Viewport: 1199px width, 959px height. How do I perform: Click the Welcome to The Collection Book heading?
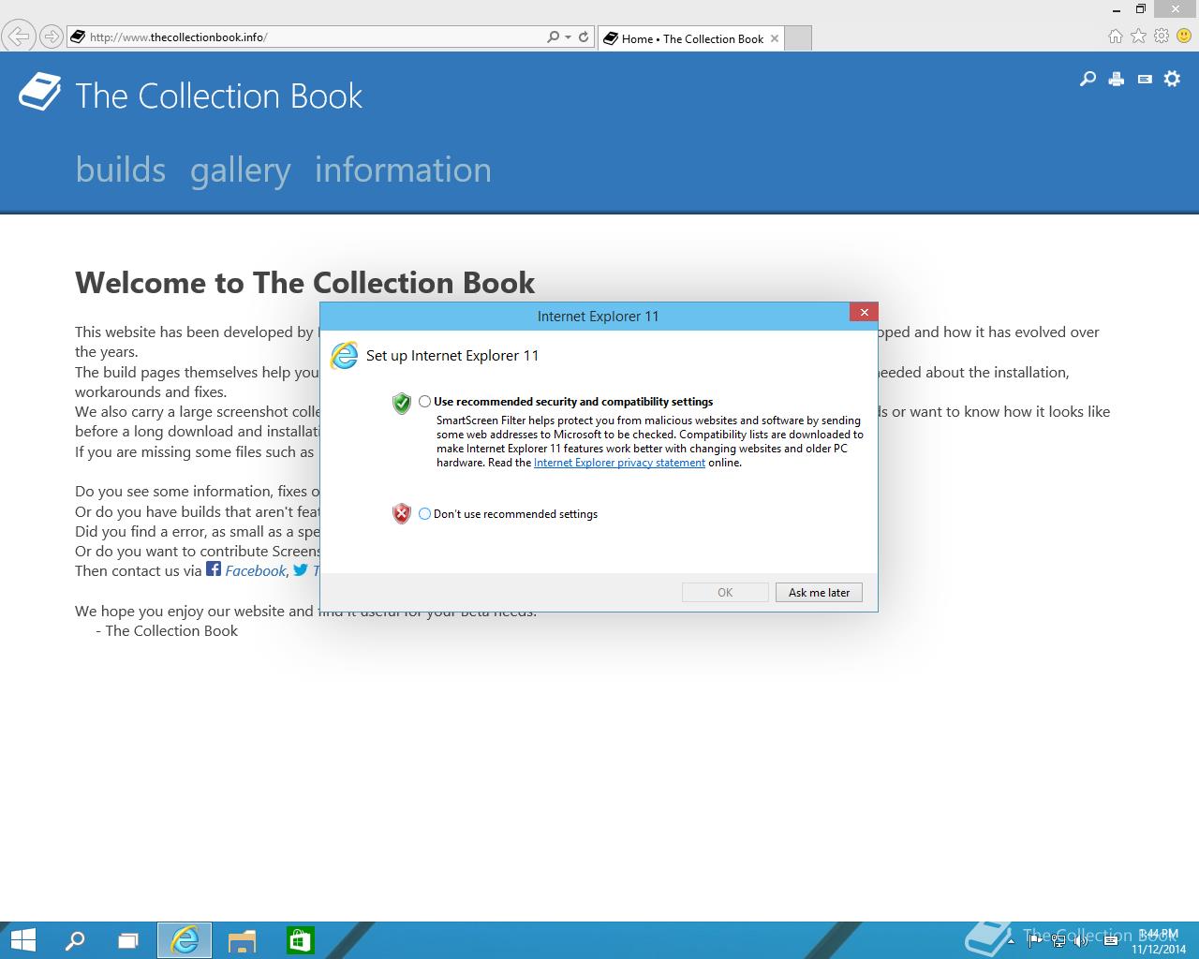(305, 282)
